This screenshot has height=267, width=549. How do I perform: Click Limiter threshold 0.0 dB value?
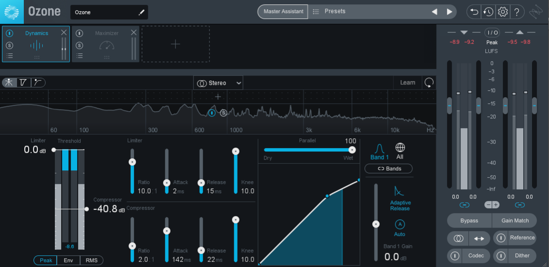[x=34, y=150]
